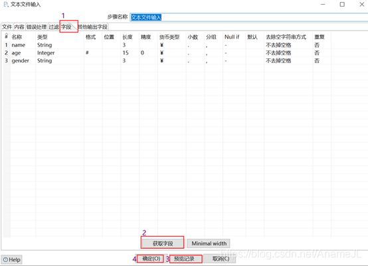Screen dimensions: 368x266
Task: Select row number 2
Action: pos(7,53)
